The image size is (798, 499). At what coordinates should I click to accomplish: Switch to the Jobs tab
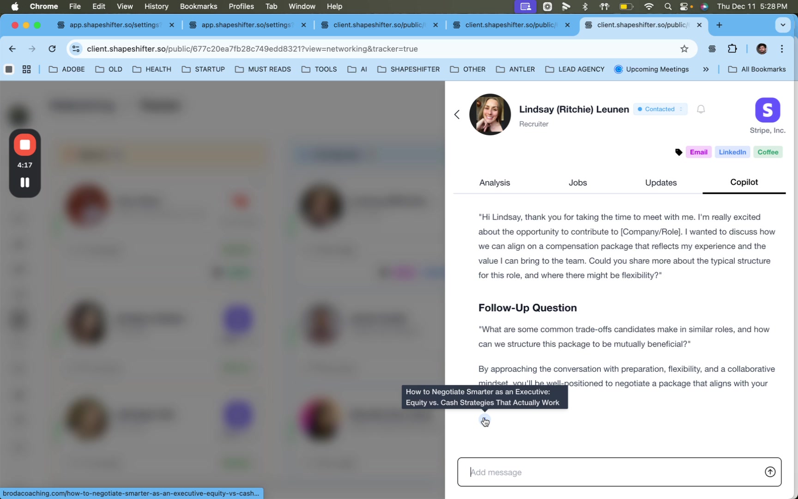pos(577,183)
